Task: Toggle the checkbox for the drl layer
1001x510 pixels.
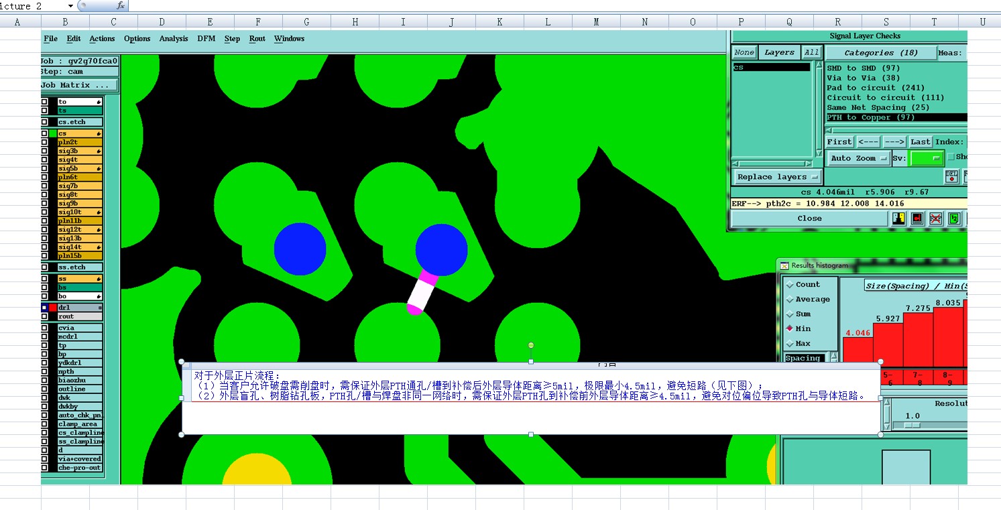Action: pyautogui.click(x=44, y=308)
